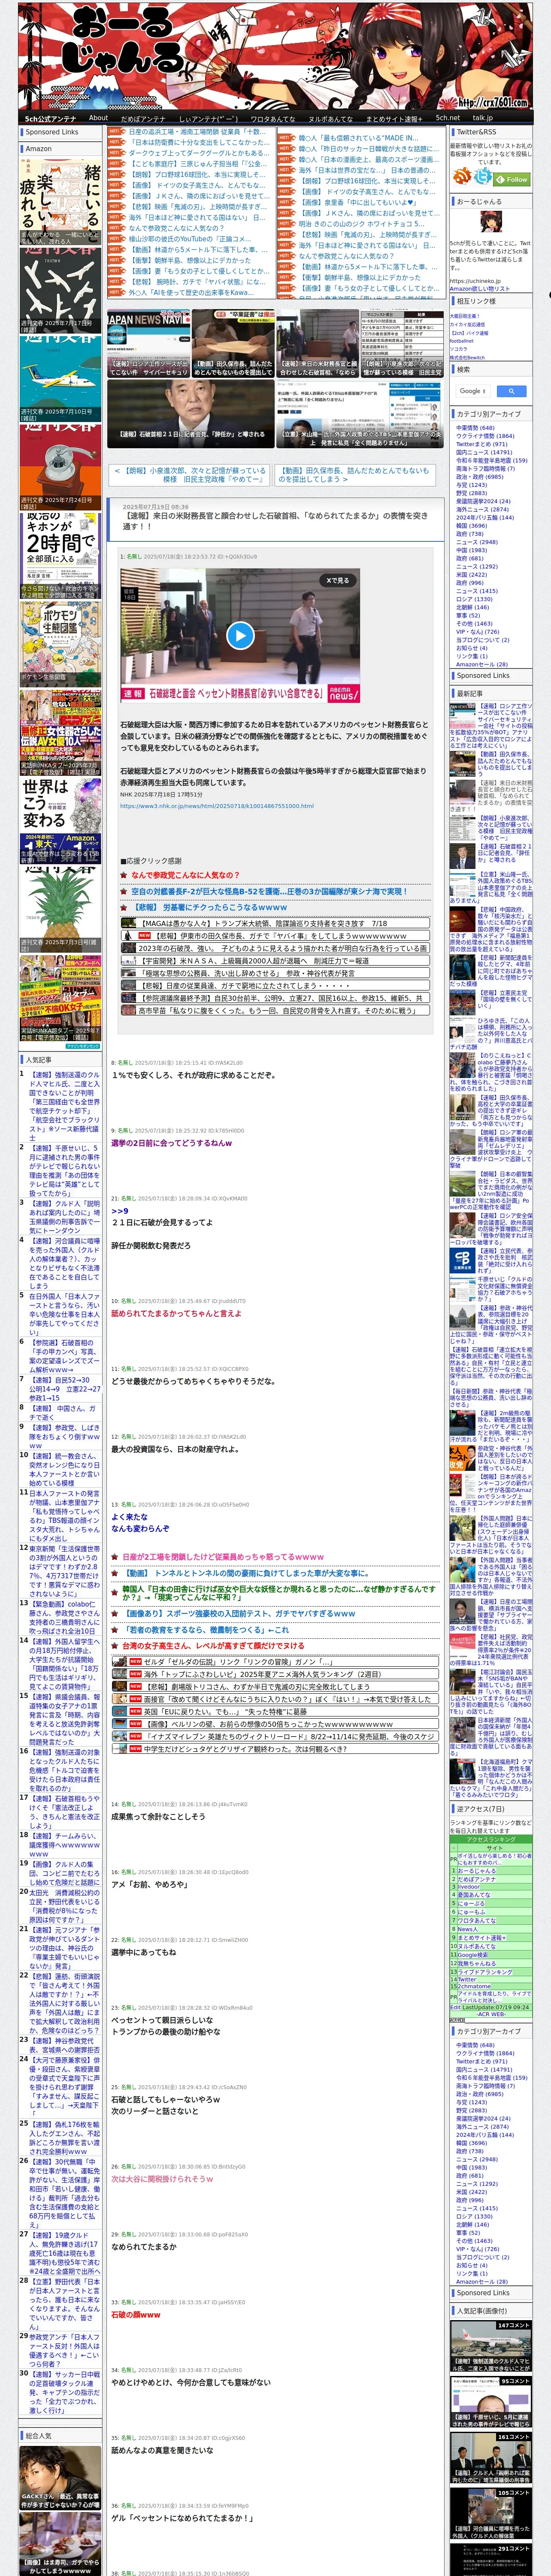
Task: Open 総合人気 thumbnail about GACKTさん
Action: click(60, 2478)
